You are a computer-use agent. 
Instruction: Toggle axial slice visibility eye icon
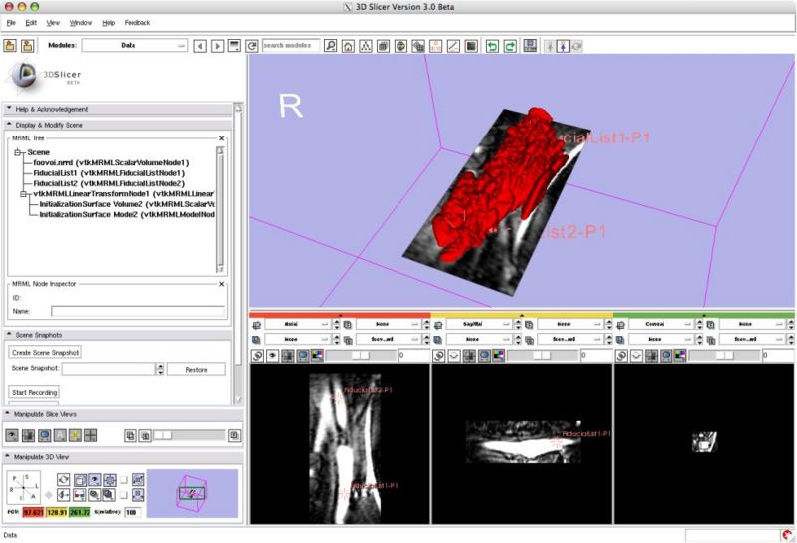click(x=272, y=356)
